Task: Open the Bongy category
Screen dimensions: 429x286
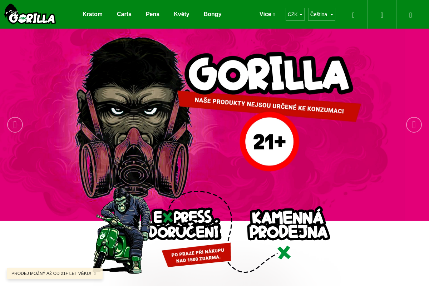Action: click(213, 14)
